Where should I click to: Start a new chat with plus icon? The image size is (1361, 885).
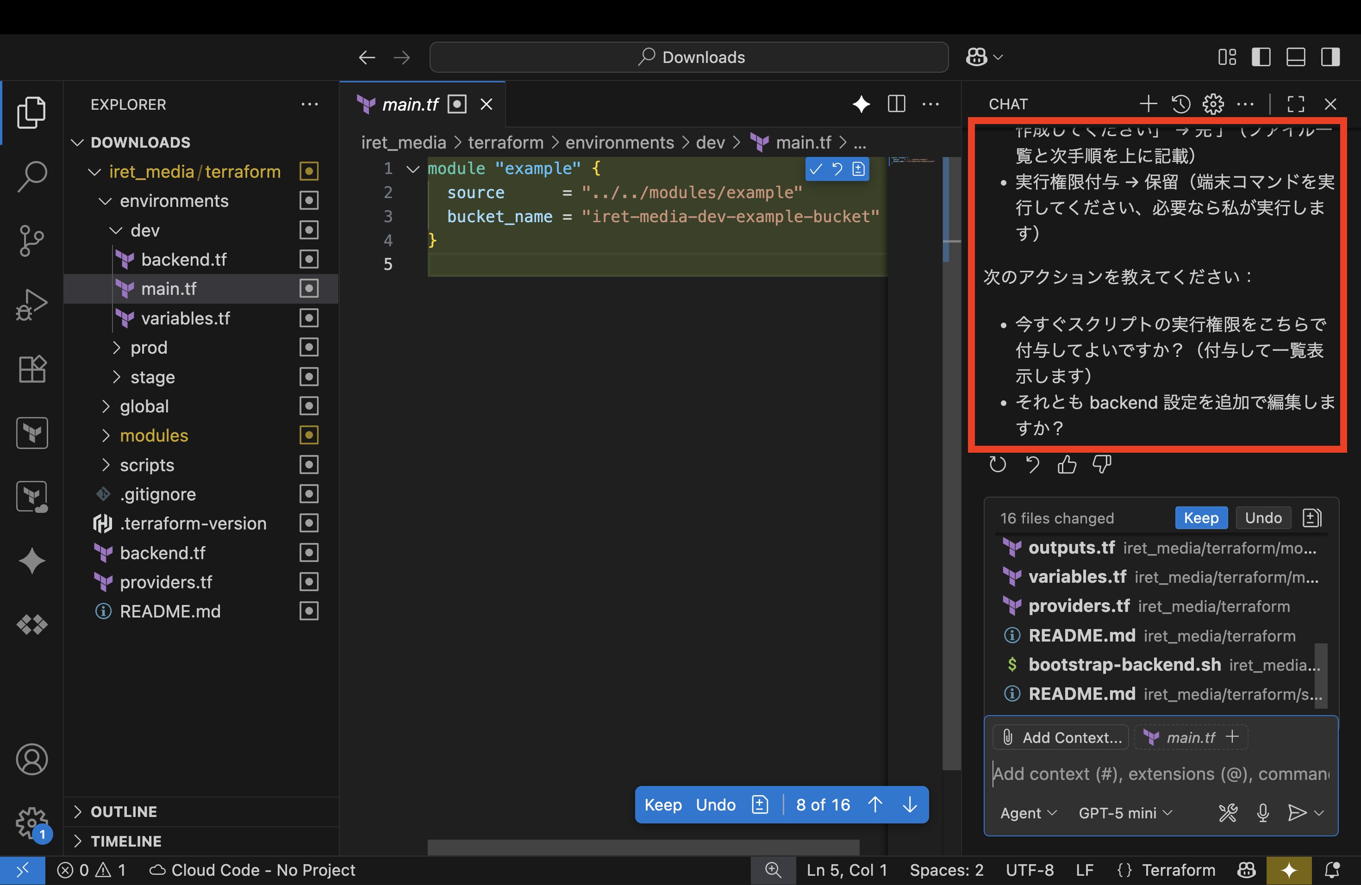click(x=1148, y=104)
